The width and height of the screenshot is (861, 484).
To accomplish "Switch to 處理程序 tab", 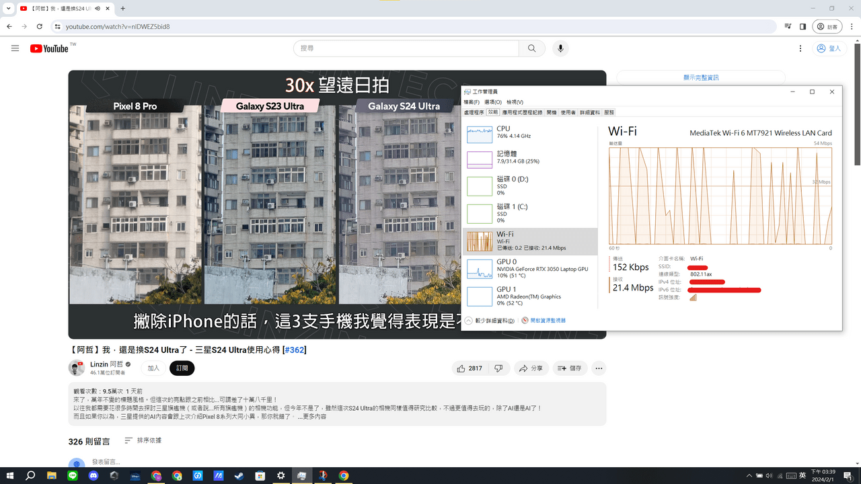I will pyautogui.click(x=474, y=112).
